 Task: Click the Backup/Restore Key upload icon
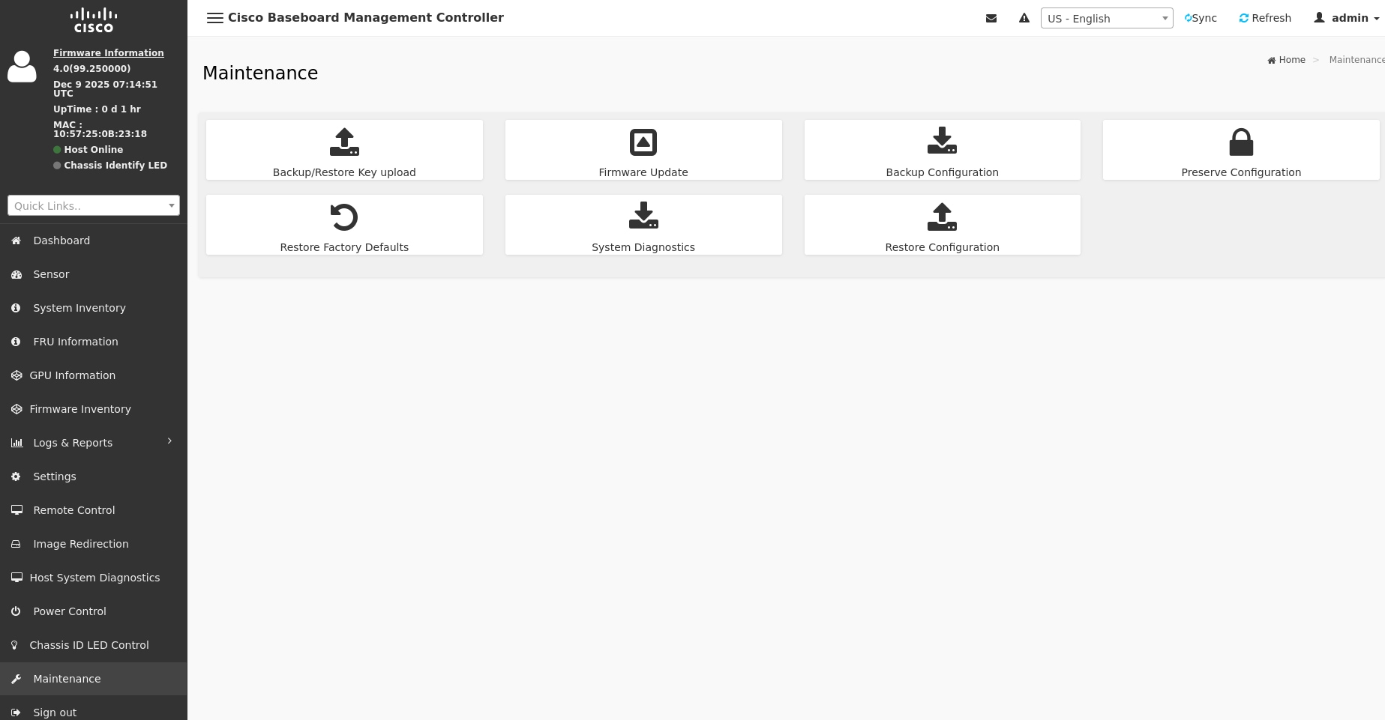344,142
